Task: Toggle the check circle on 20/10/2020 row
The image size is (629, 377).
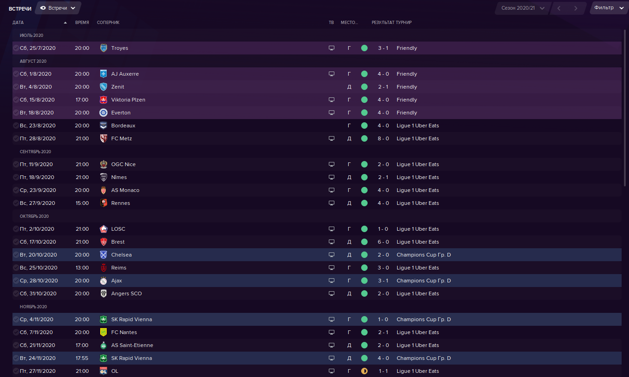Action: [x=16, y=255]
